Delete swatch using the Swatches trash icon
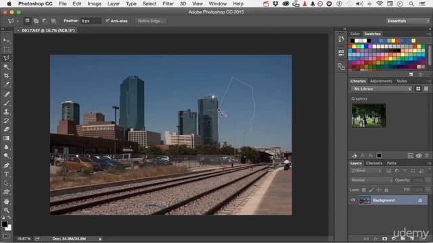433x243 pixels. coord(420,75)
